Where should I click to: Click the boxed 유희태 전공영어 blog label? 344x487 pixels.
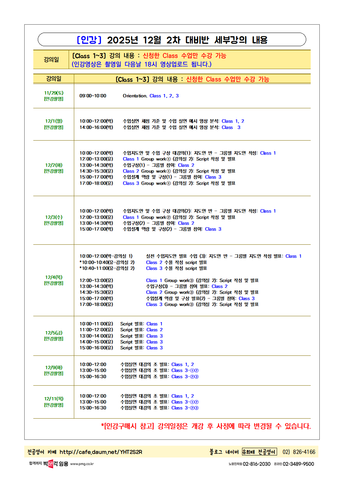pyautogui.click(x=259, y=452)
